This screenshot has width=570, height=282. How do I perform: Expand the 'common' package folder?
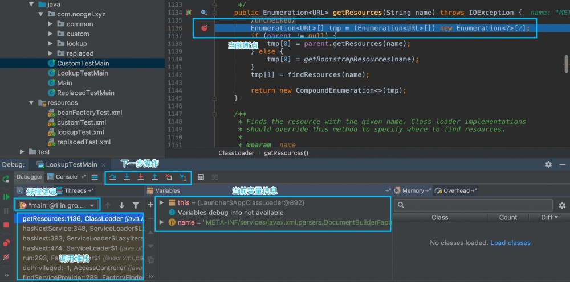coord(51,24)
